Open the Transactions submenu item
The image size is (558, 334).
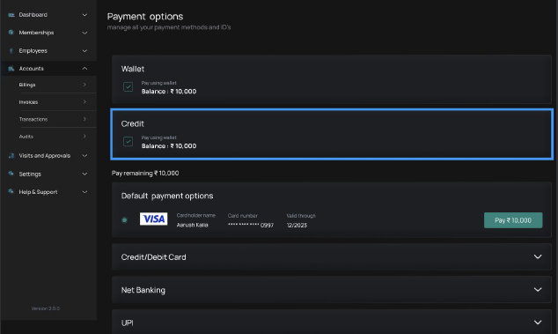(54, 119)
